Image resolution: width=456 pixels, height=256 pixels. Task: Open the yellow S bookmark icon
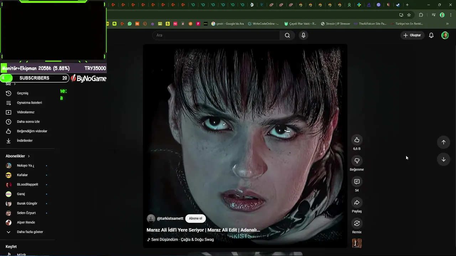pyautogui.click(x=168, y=24)
